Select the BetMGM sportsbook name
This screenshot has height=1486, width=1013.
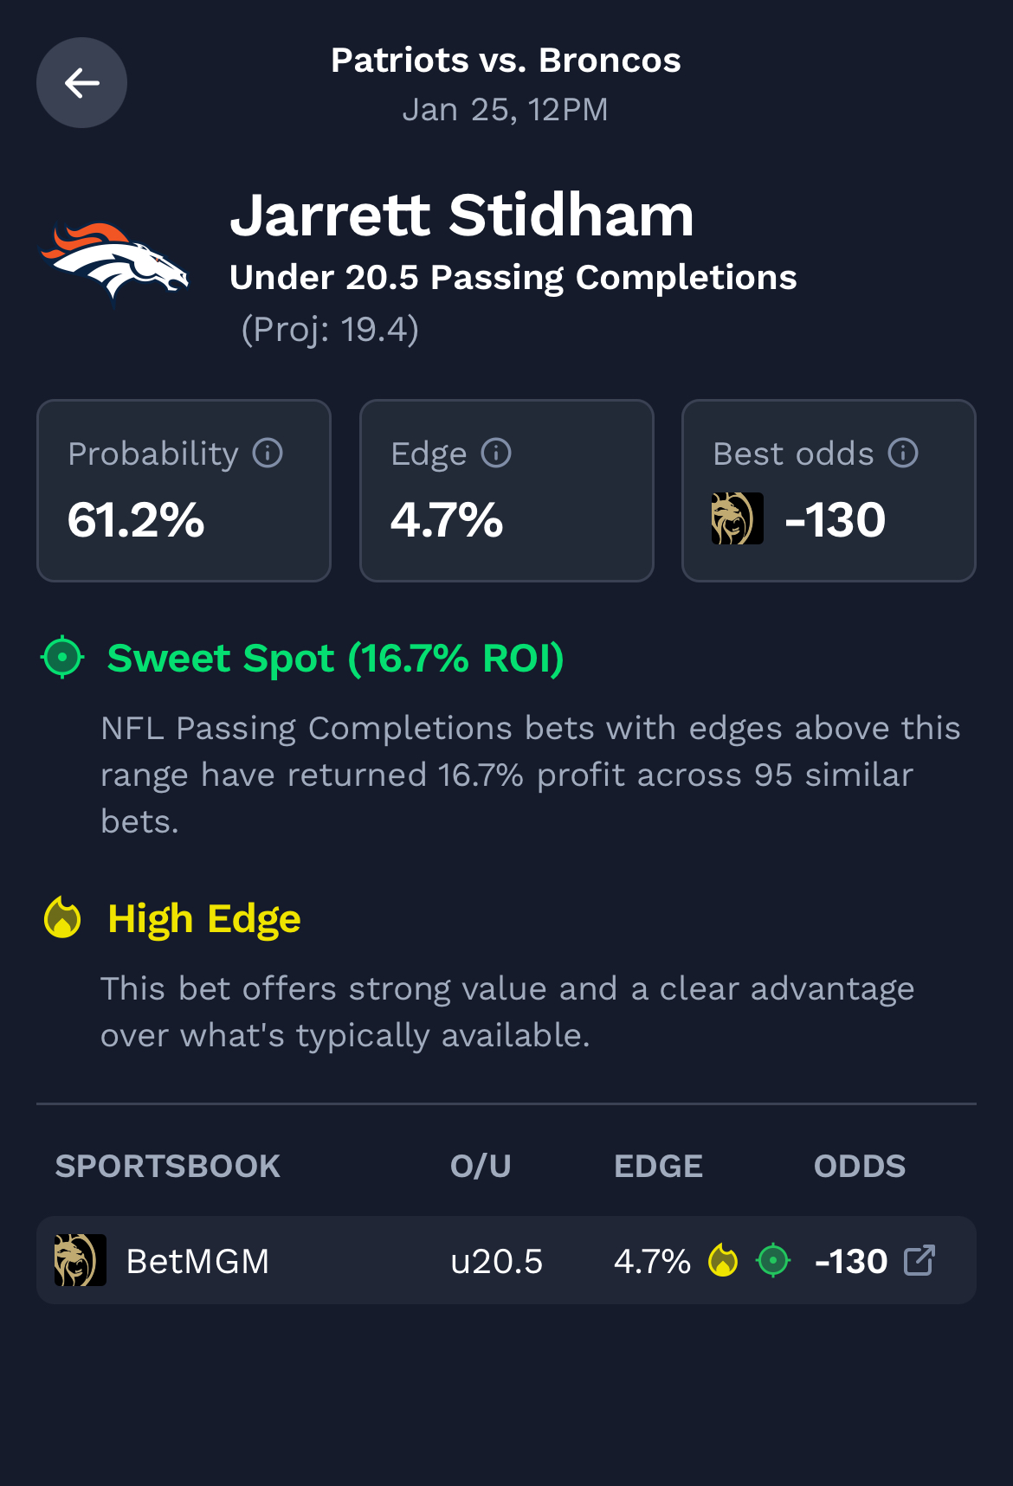click(x=197, y=1261)
